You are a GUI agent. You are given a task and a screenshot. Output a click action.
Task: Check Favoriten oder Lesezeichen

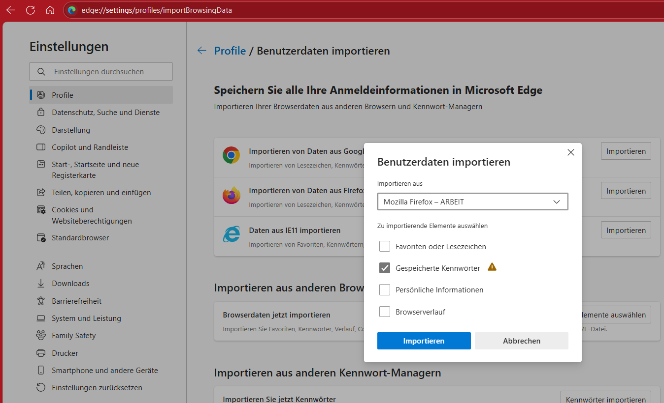[x=385, y=247]
